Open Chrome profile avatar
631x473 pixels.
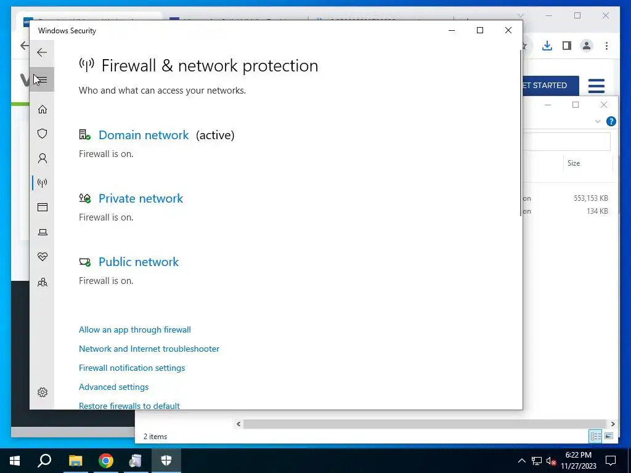[587, 46]
